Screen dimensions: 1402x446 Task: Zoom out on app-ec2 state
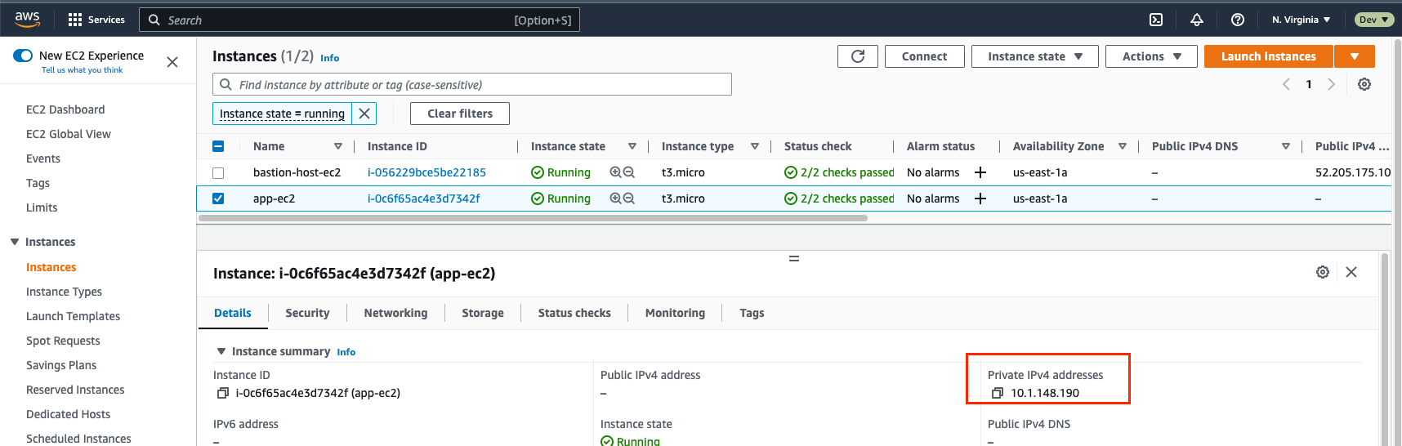coord(628,198)
